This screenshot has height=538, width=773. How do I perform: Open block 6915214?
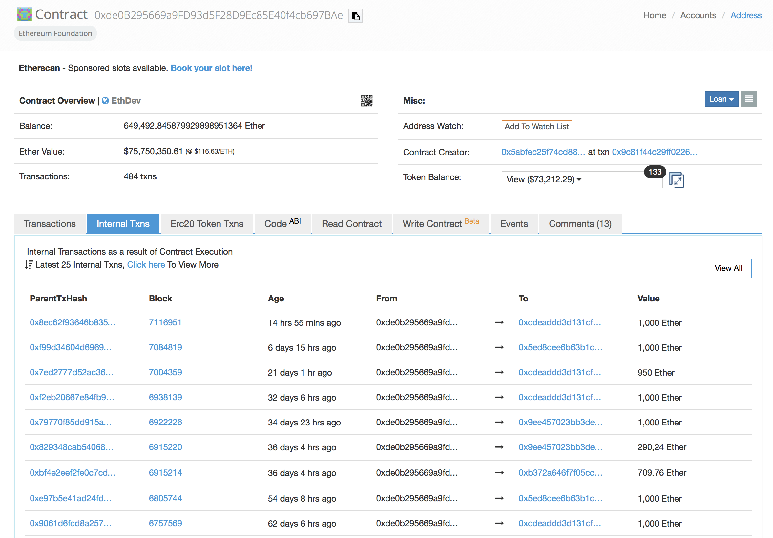(x=165, y=473)
